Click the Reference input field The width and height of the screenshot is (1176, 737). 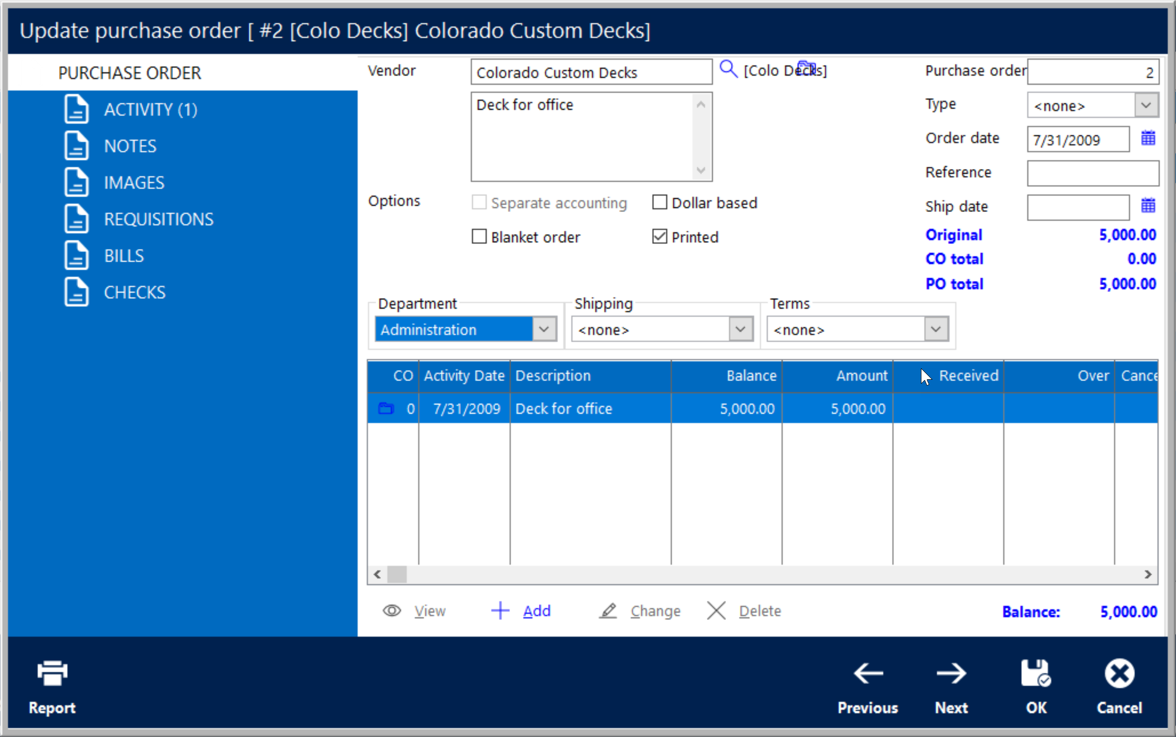1092,174
